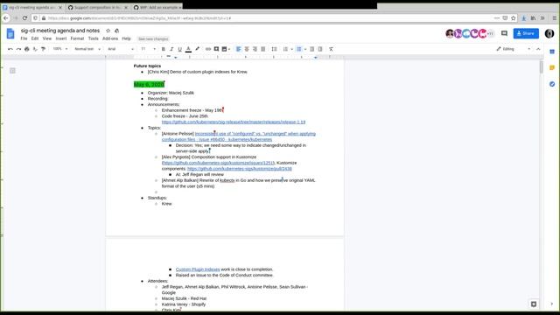Open the Help menu

(126, 38)
